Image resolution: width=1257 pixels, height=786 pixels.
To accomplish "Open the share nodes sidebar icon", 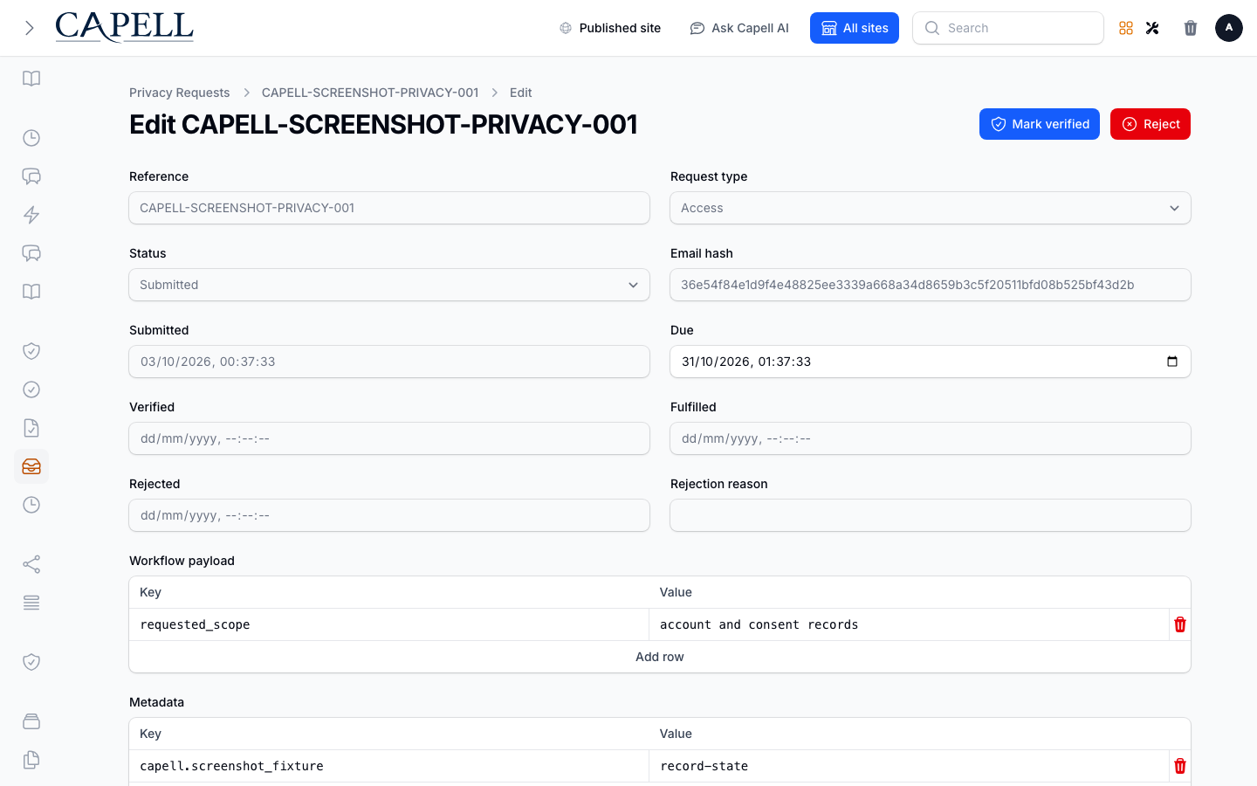I will tap(31, 564).
